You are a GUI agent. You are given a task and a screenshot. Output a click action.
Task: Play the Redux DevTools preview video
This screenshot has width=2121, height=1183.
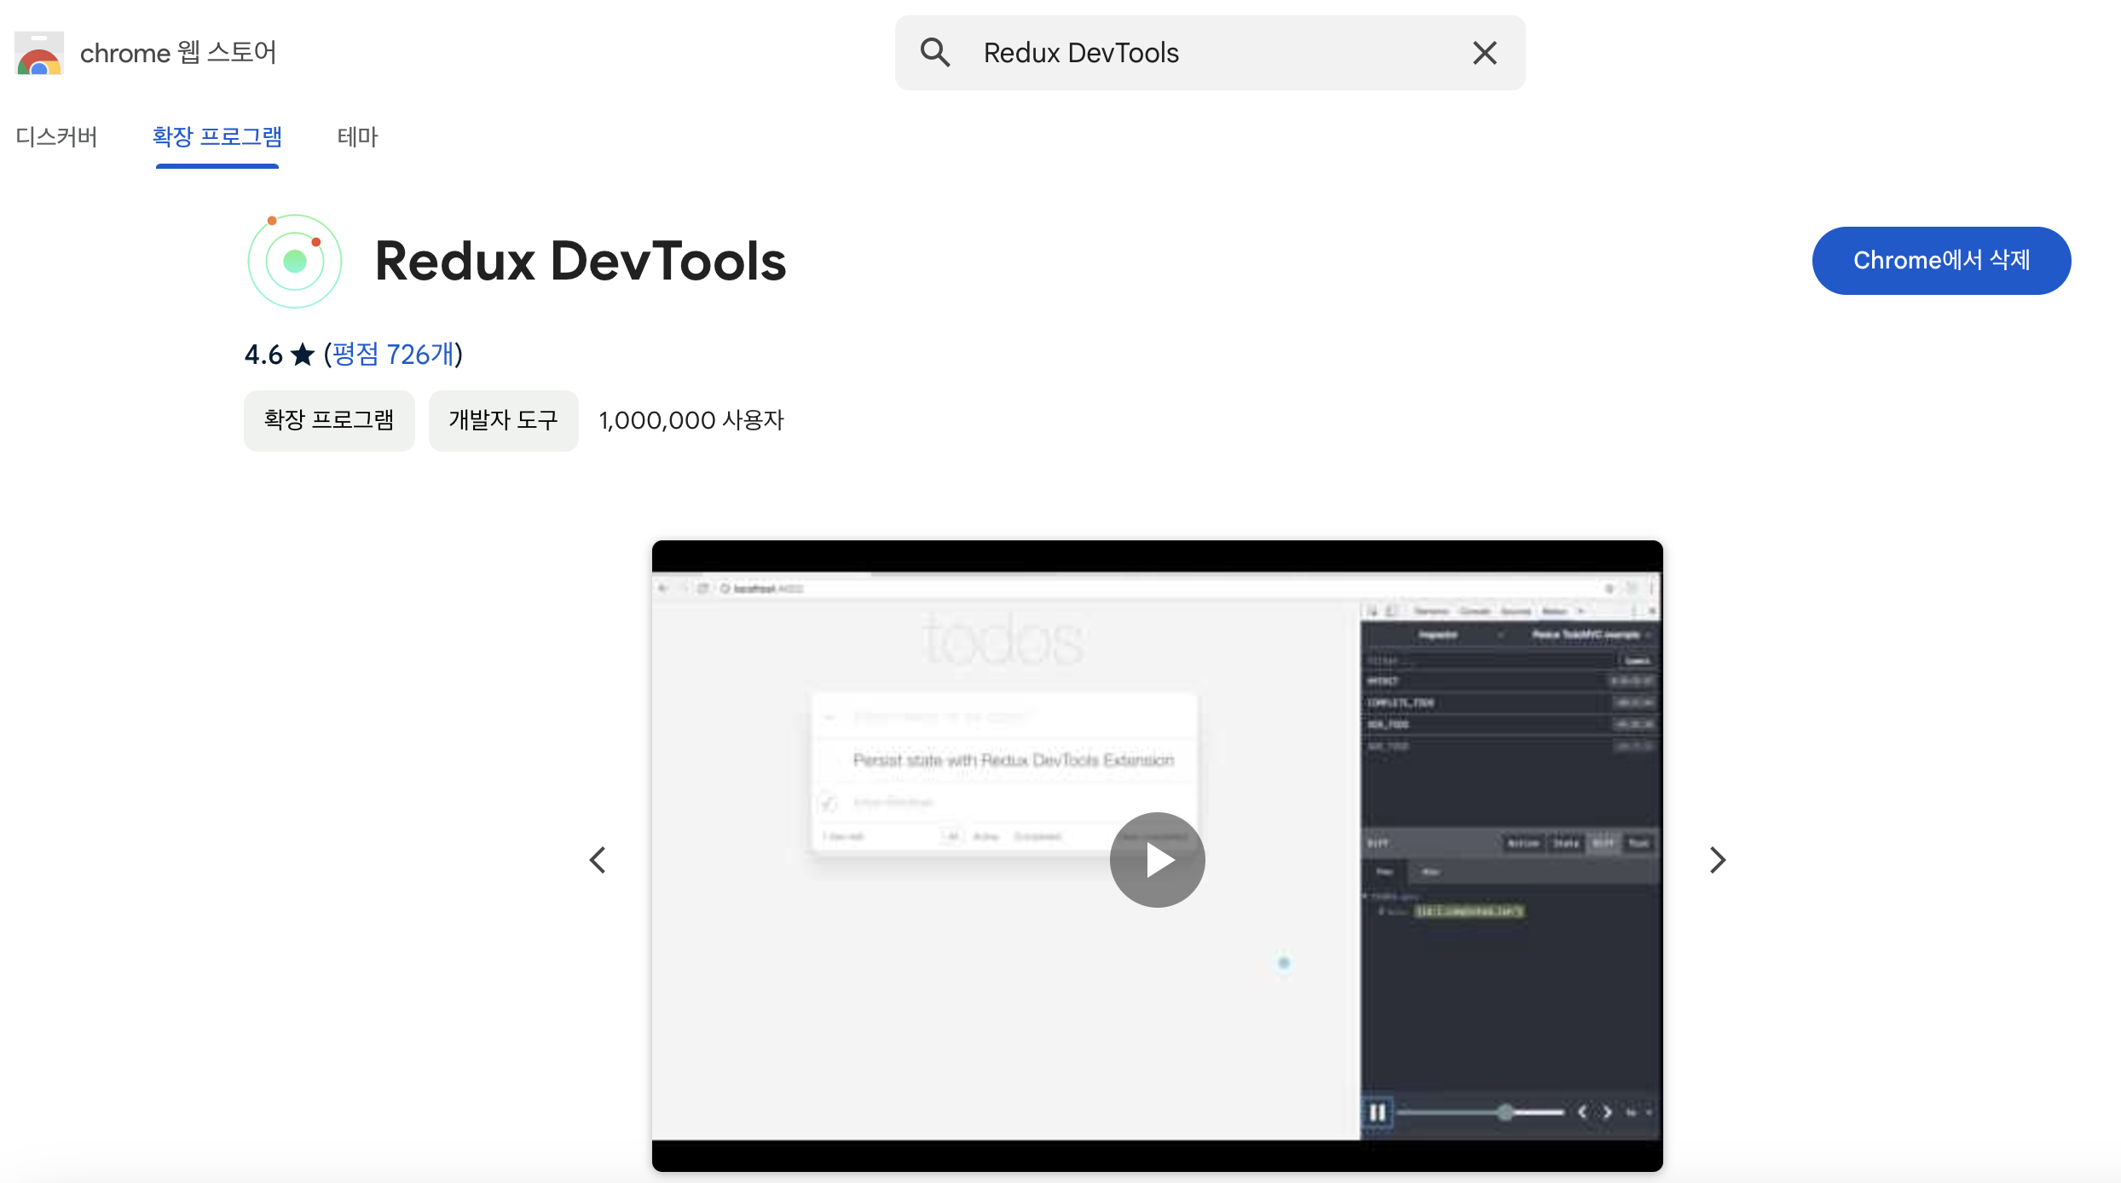(x=1157, y=860)
